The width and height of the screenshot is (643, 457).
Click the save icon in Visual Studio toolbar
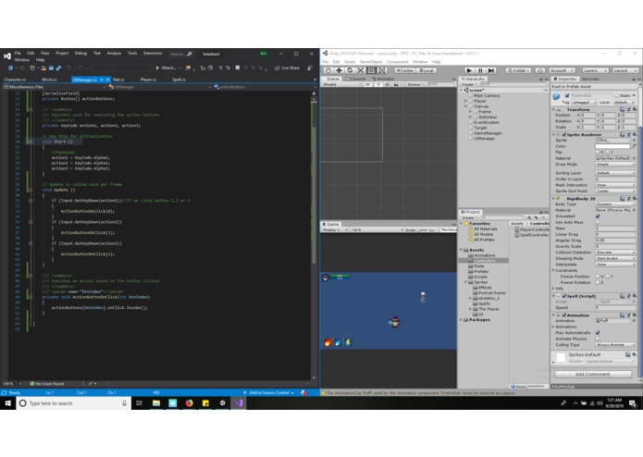click(x=51, y=68)
